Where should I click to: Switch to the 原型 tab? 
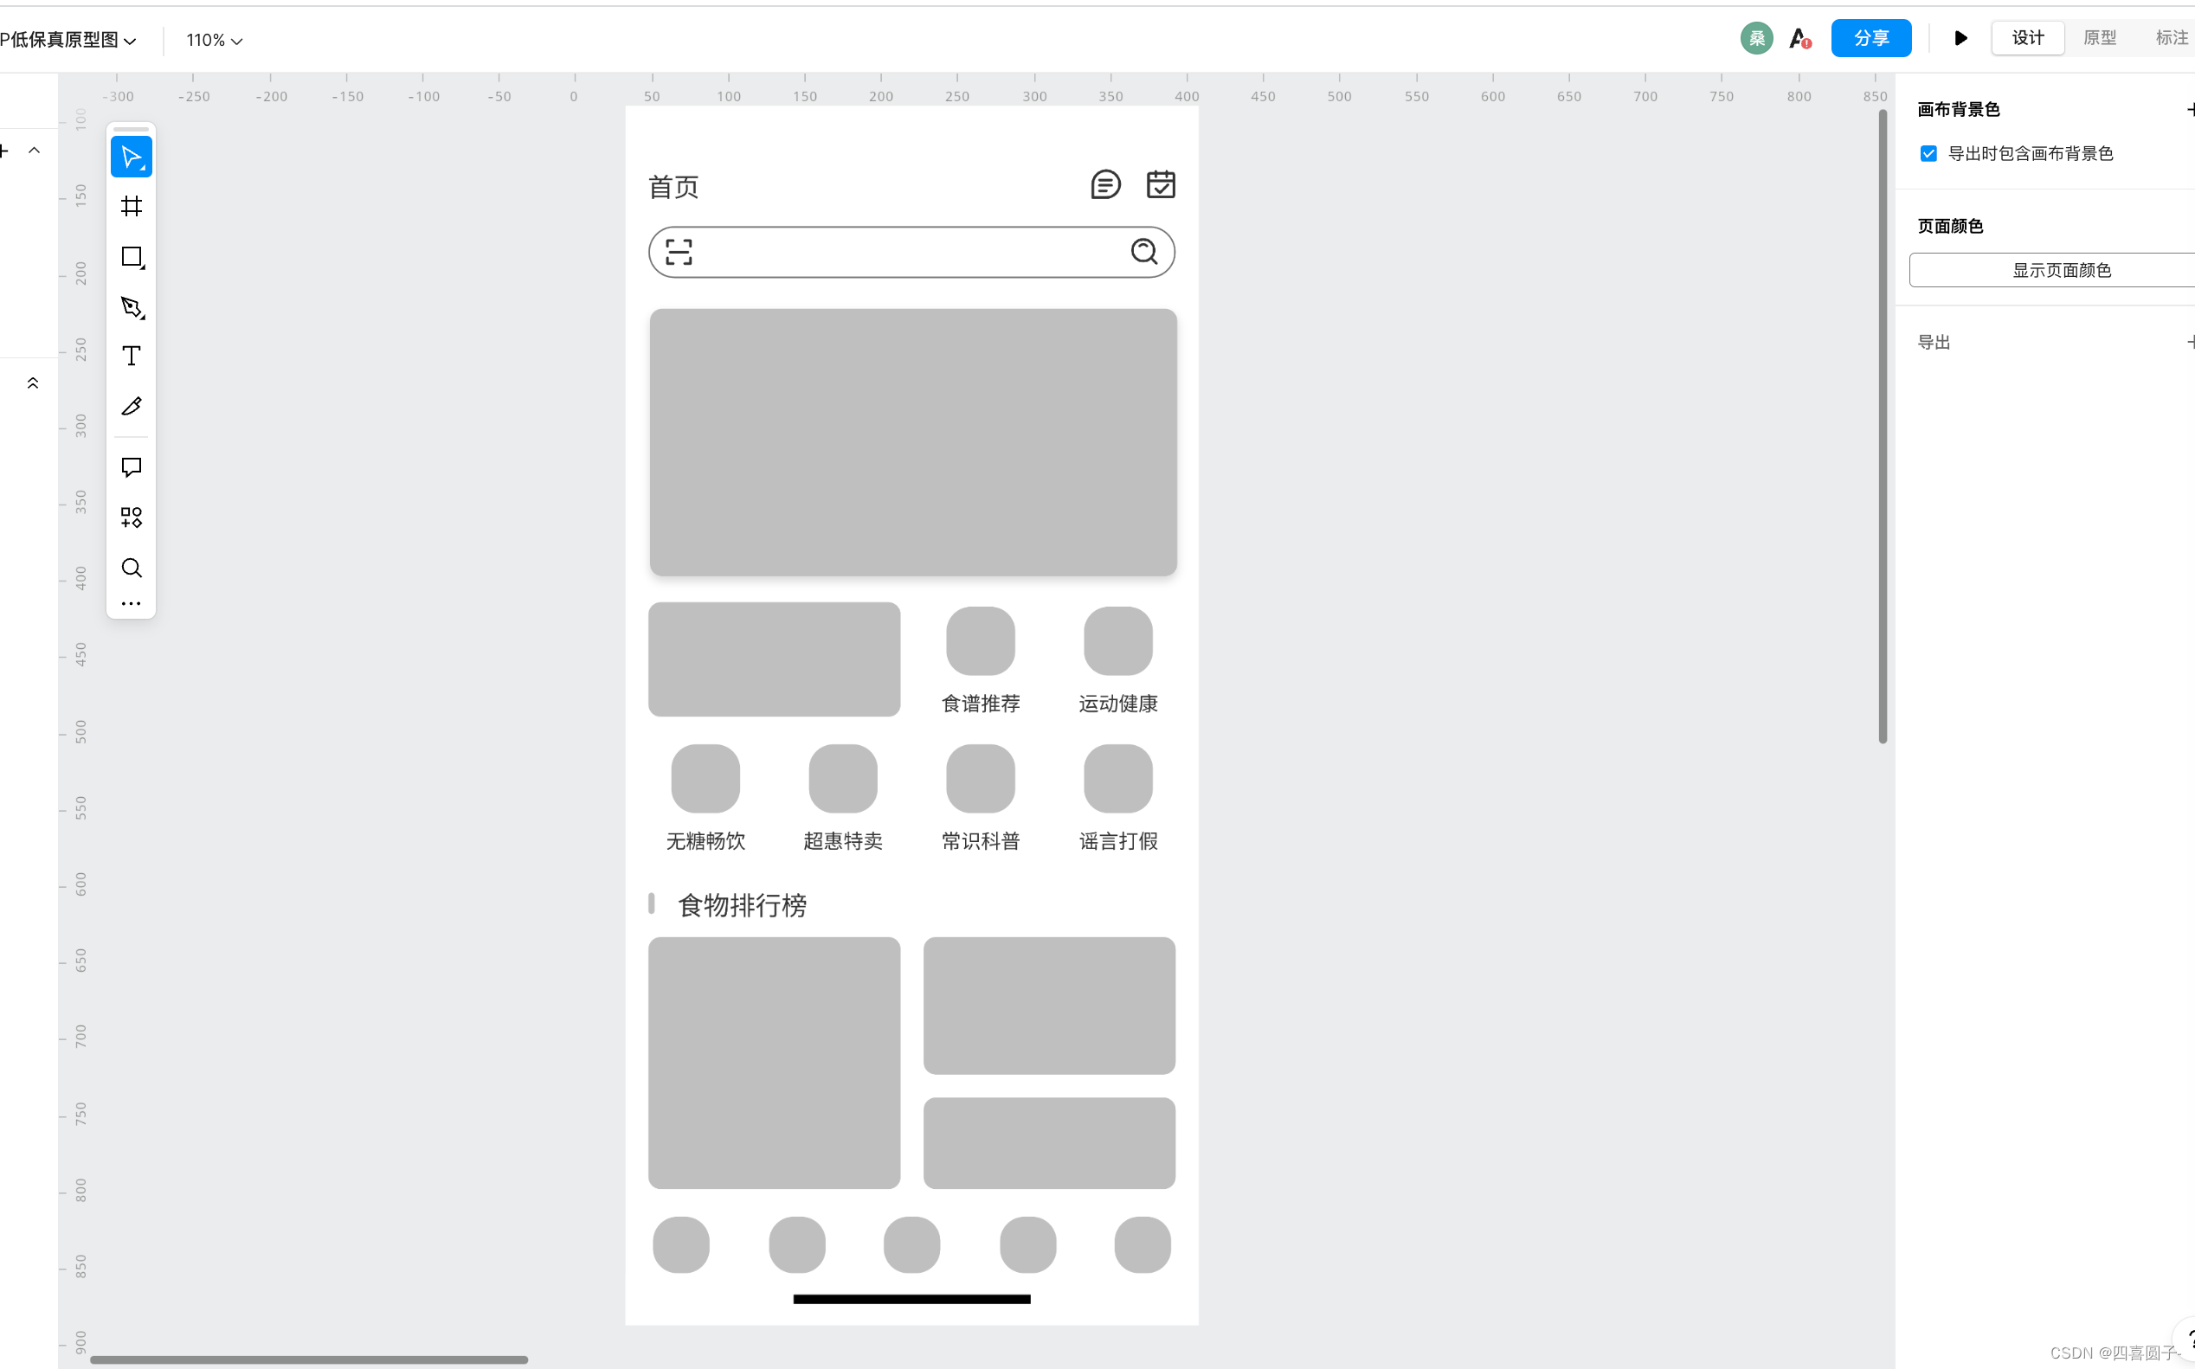(x=2099, y=38)
